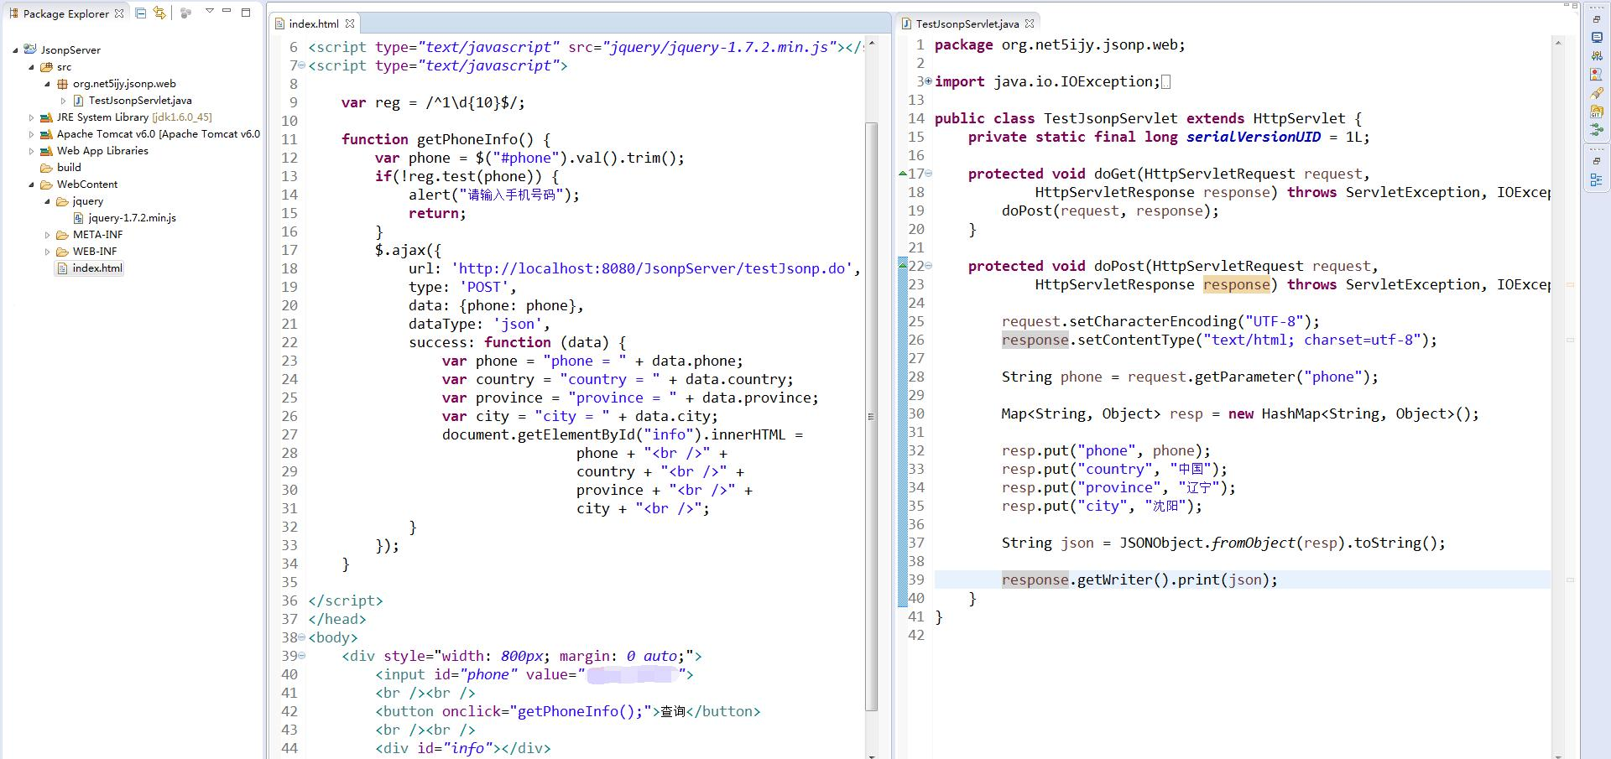
Task: Switch to the index.html editor tab
Action: tap(314, 23)
